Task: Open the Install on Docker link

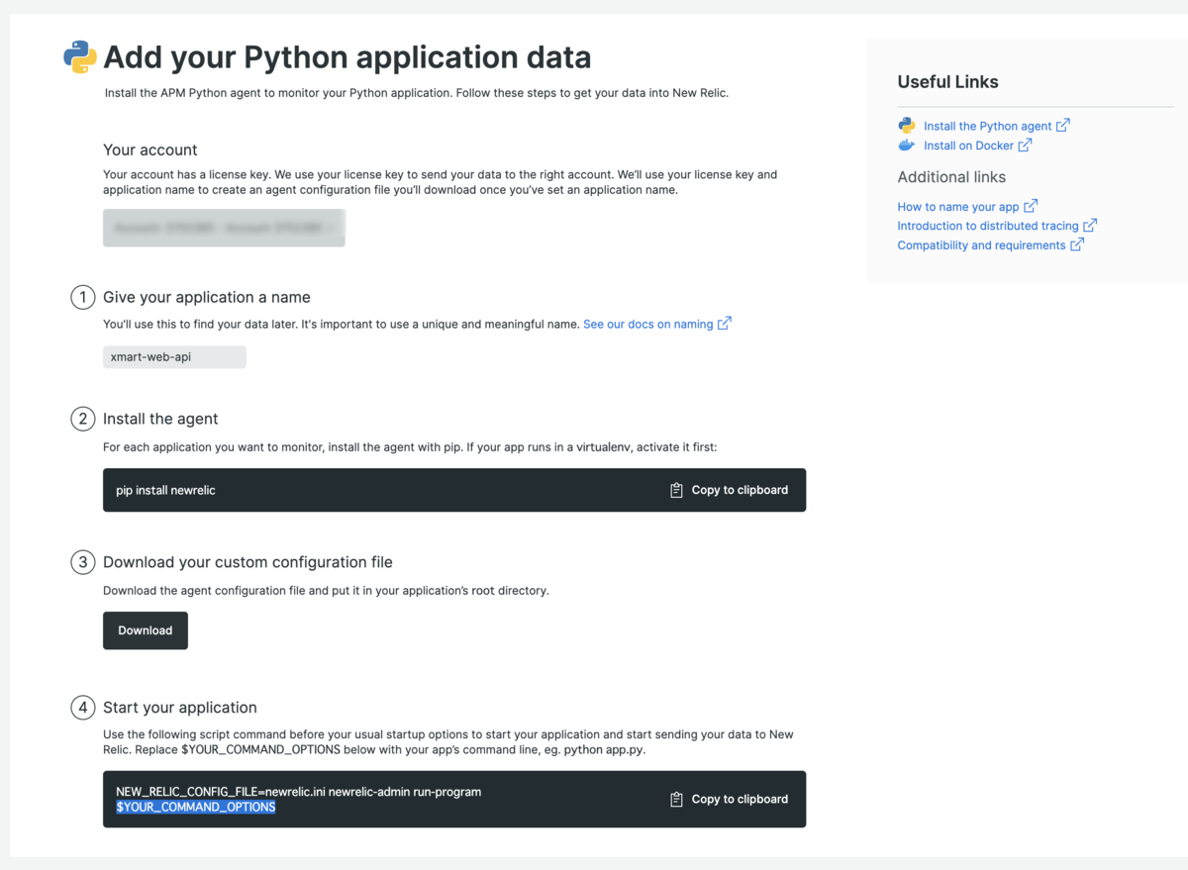Action: pos(968,145)
